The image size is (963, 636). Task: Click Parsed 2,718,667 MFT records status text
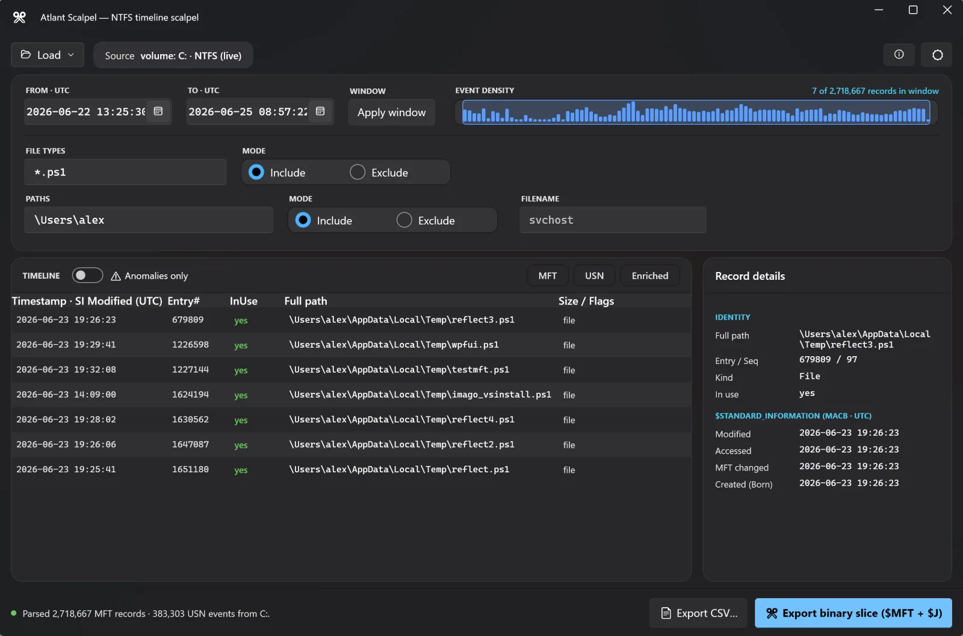[146, 614]
